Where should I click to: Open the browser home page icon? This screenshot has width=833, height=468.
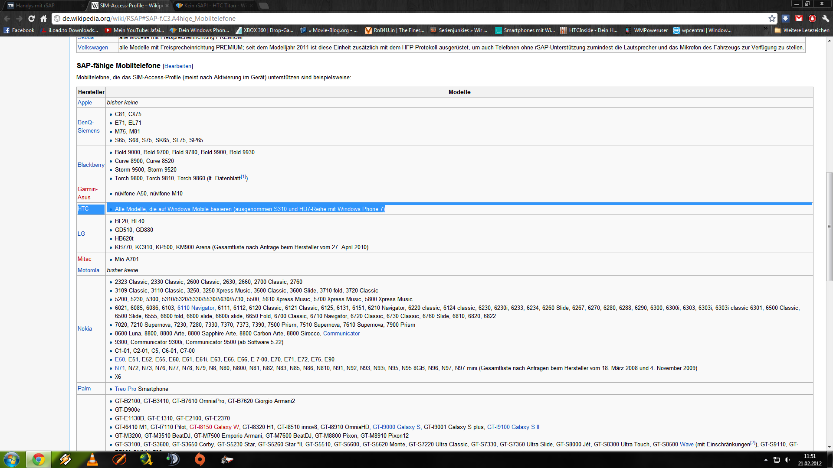tap(43, 19)
